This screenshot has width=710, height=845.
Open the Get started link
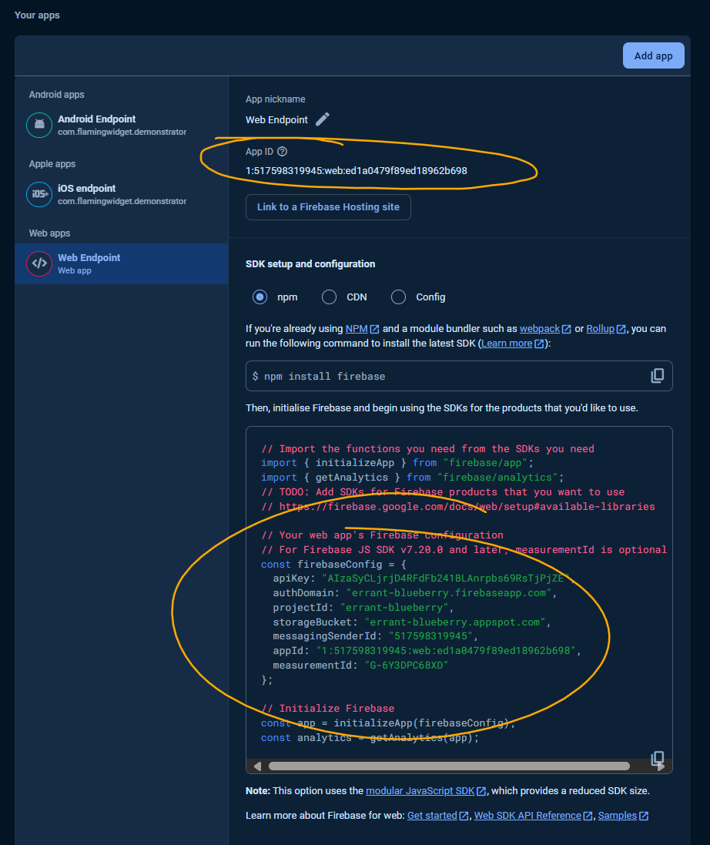click(431, 816)
